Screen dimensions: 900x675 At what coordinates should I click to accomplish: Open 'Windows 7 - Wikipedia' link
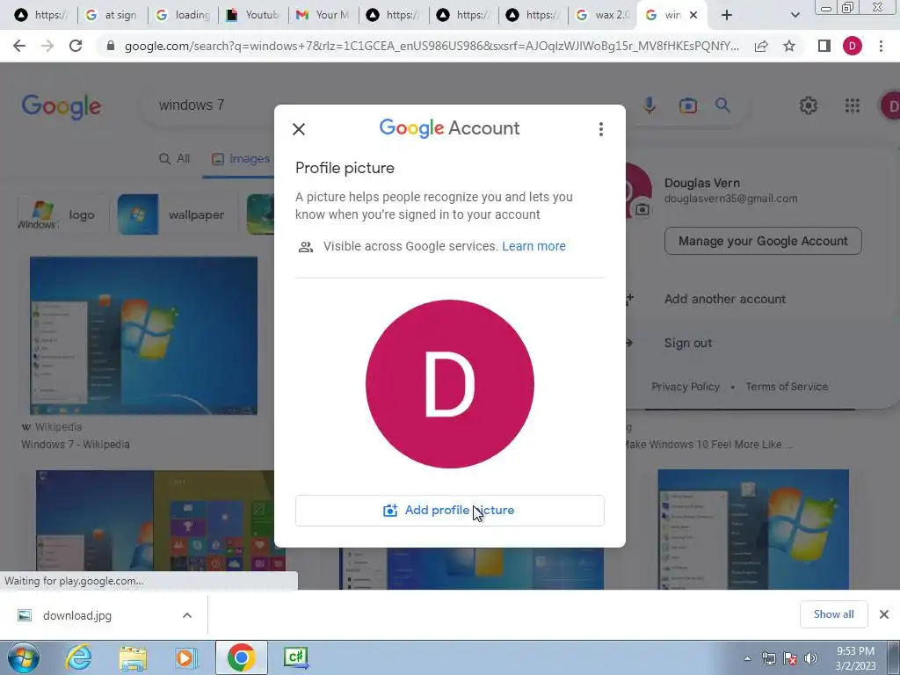click(76, 444)
